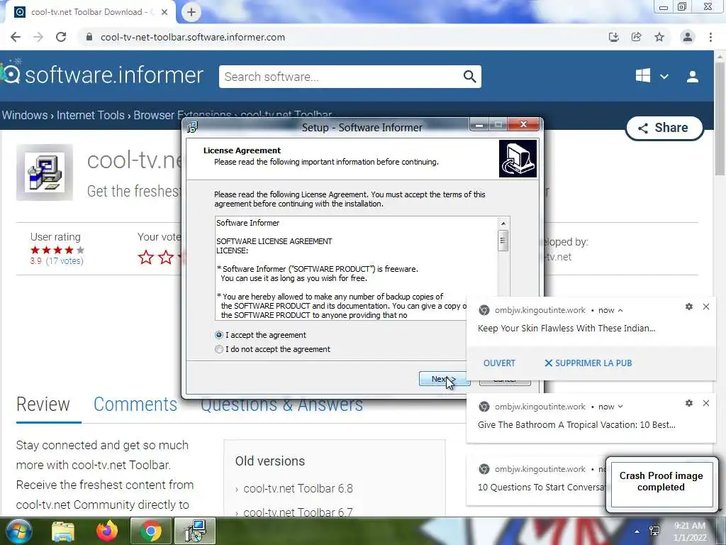Viewport: 726px width, 545px height.
Task: Click the search magnifier icon
Action: [x=469, y=77]
